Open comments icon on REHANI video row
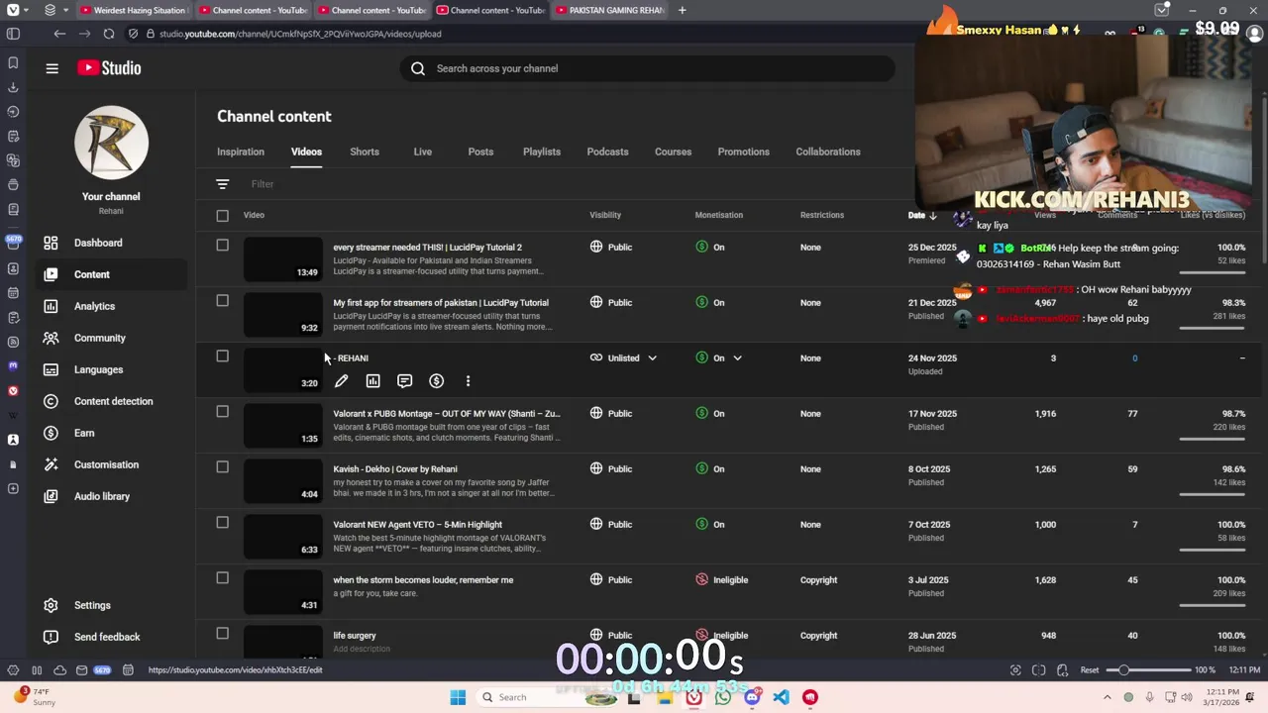This screenshot has height=713, width=1268. pos(404,381)
